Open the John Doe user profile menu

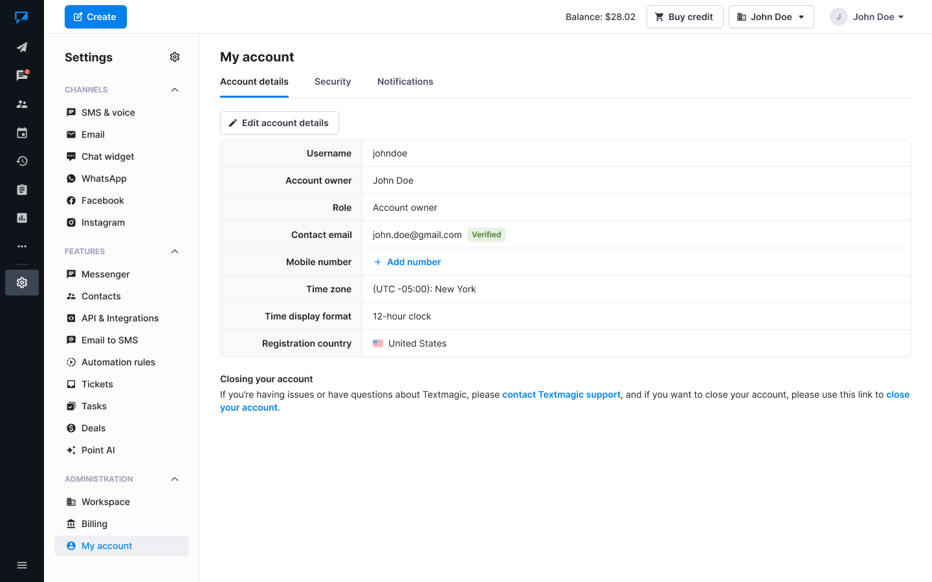click(867, 17)
